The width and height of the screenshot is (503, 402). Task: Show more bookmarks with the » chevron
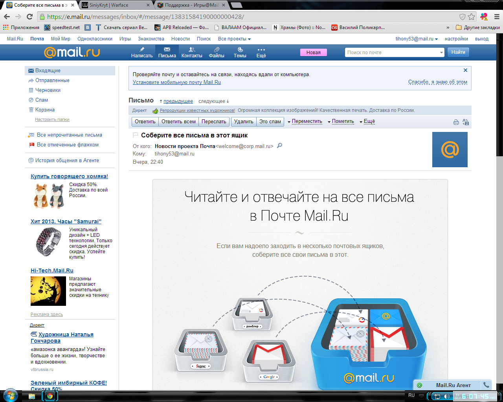click(x=448, y=27)
